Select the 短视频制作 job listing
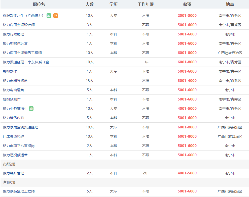249x197 pixels. pos(12,99)
